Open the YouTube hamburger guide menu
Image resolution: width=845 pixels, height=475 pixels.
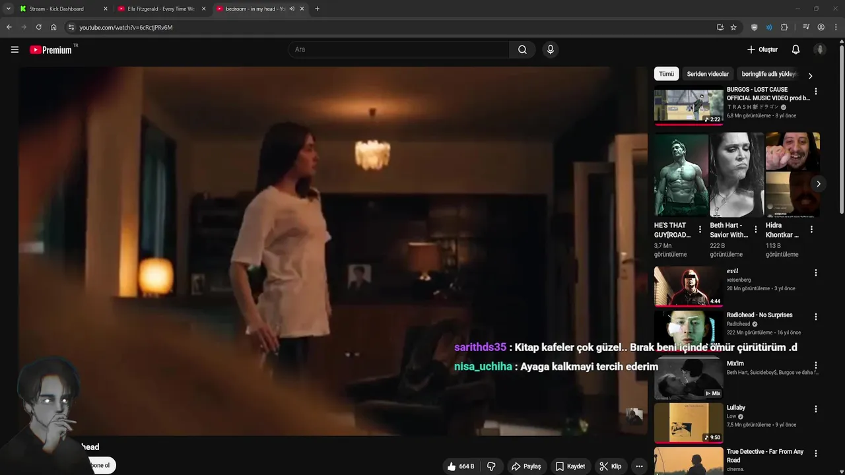click(x=15, y=49)
